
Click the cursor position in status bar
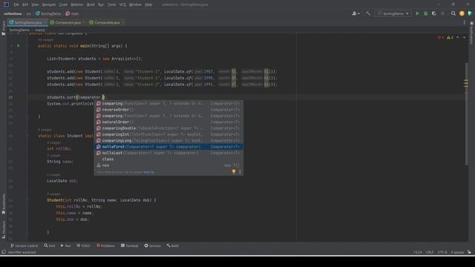point(418,252)
